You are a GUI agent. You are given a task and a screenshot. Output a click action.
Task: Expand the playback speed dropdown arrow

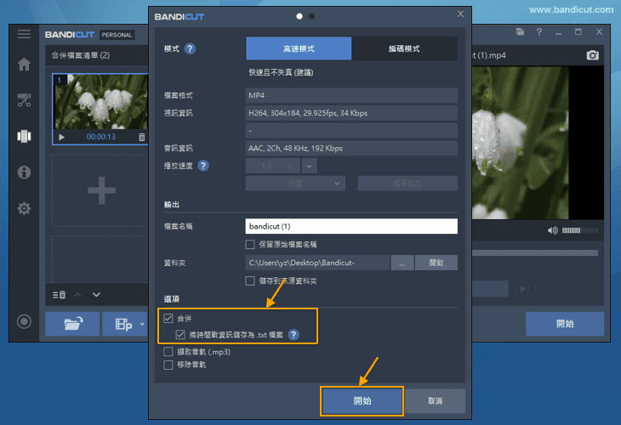[x=310, y=166]
